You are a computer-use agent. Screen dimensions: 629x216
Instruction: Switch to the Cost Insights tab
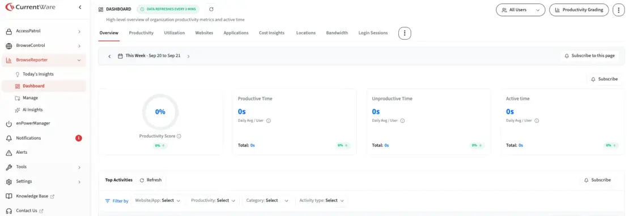pyautogui.click(x=271, y=33)
